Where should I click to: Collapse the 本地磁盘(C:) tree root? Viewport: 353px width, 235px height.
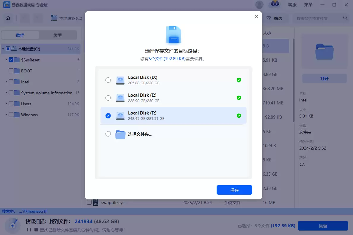click(x=3, y=49)
